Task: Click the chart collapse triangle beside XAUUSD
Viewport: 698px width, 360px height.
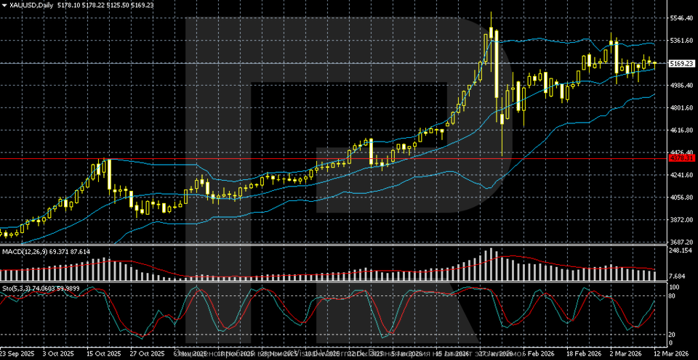Action: pos(4,4)
